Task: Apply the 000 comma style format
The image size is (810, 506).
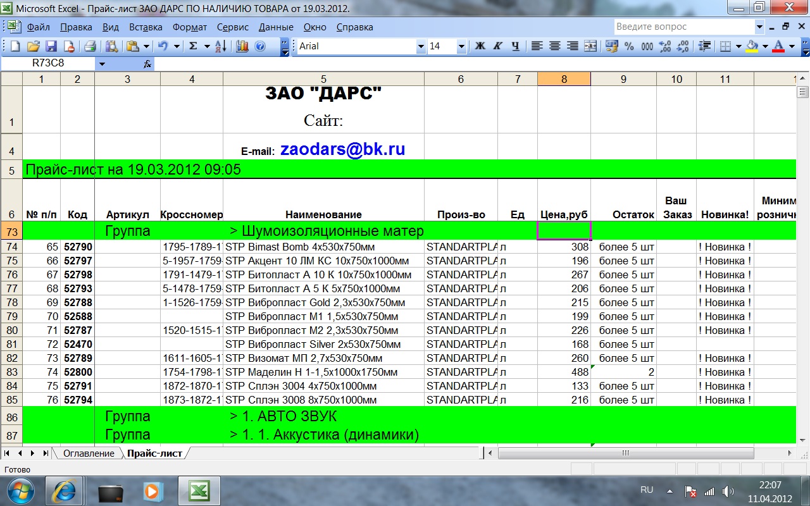Action: (647, 46)
